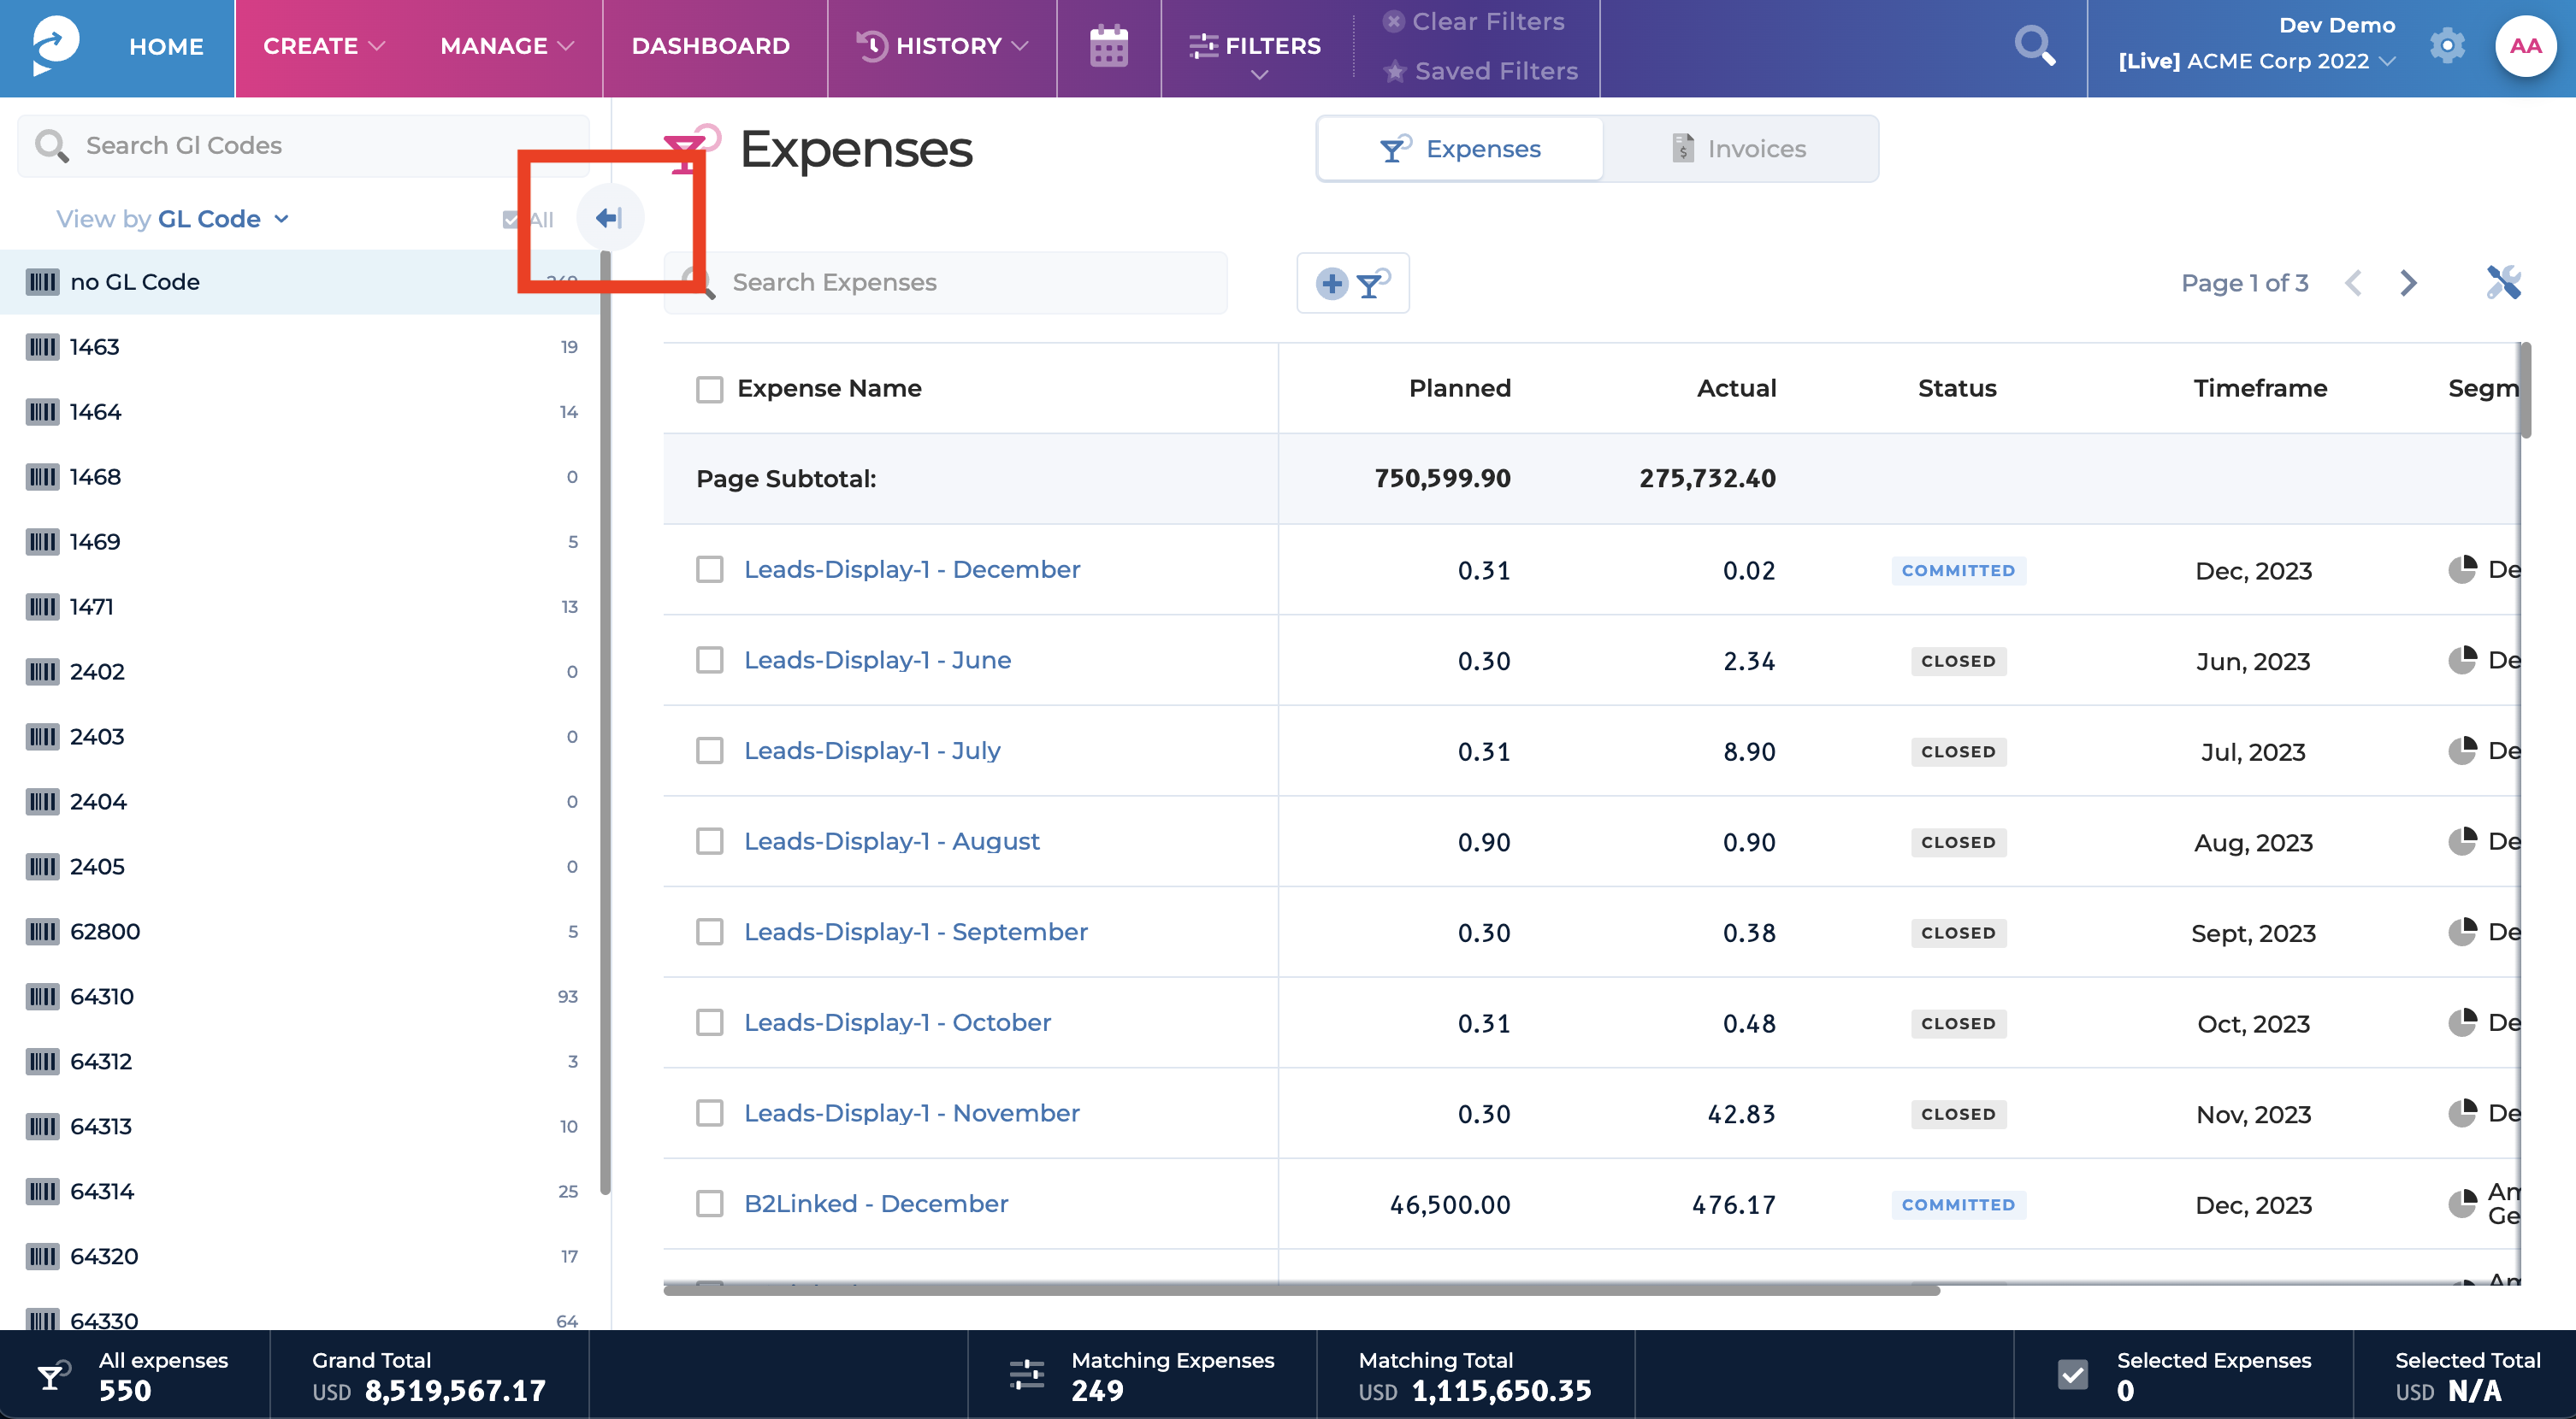Image resolution: width=2576 pixels, height=1419 pixels.
Task: Switch to the Invoices tab
Action: (x=1740, y=149)
